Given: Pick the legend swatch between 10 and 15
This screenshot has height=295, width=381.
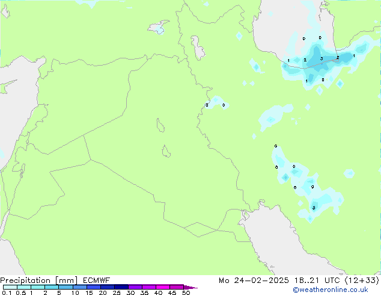Looking at the screenshot, I should 80,287.
